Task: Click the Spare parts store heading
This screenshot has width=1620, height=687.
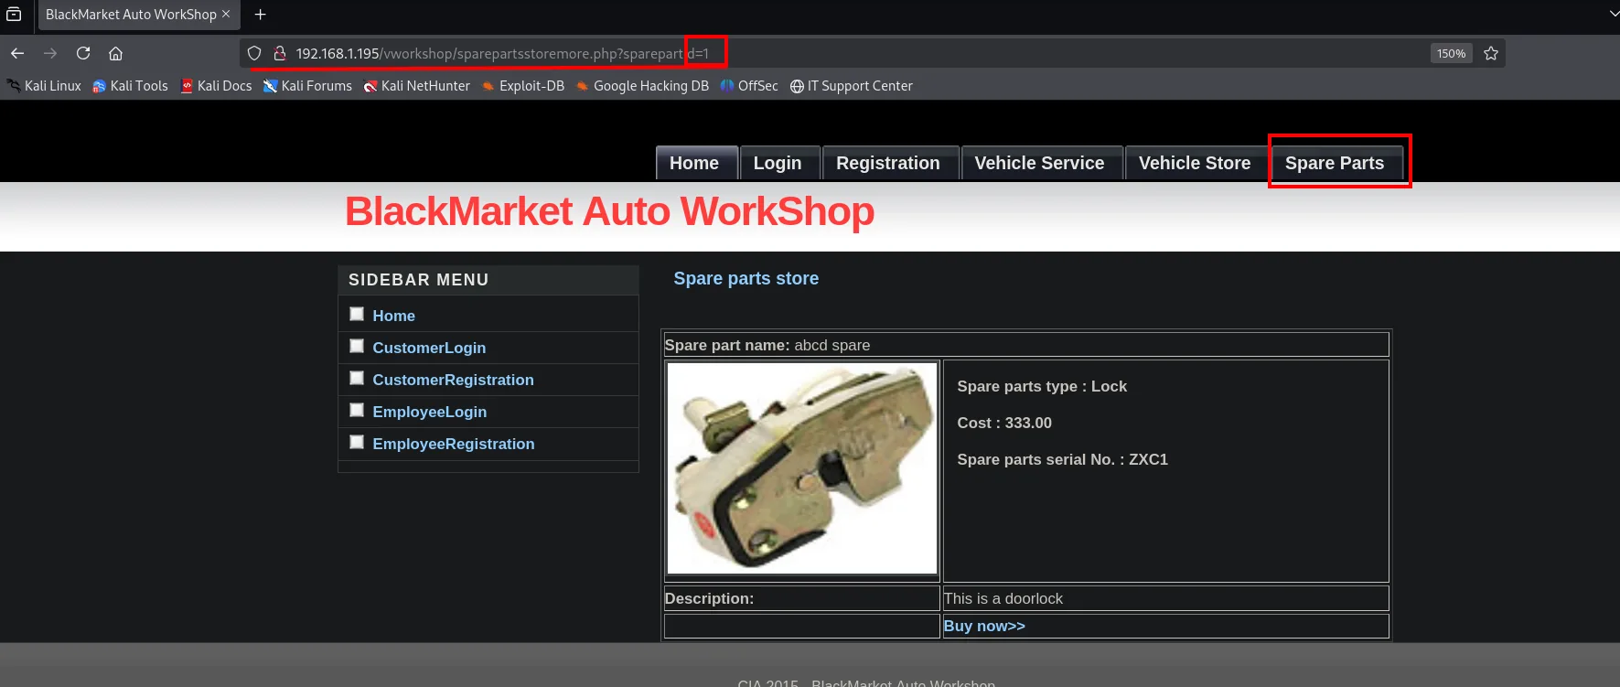Action: click(746, 278)
